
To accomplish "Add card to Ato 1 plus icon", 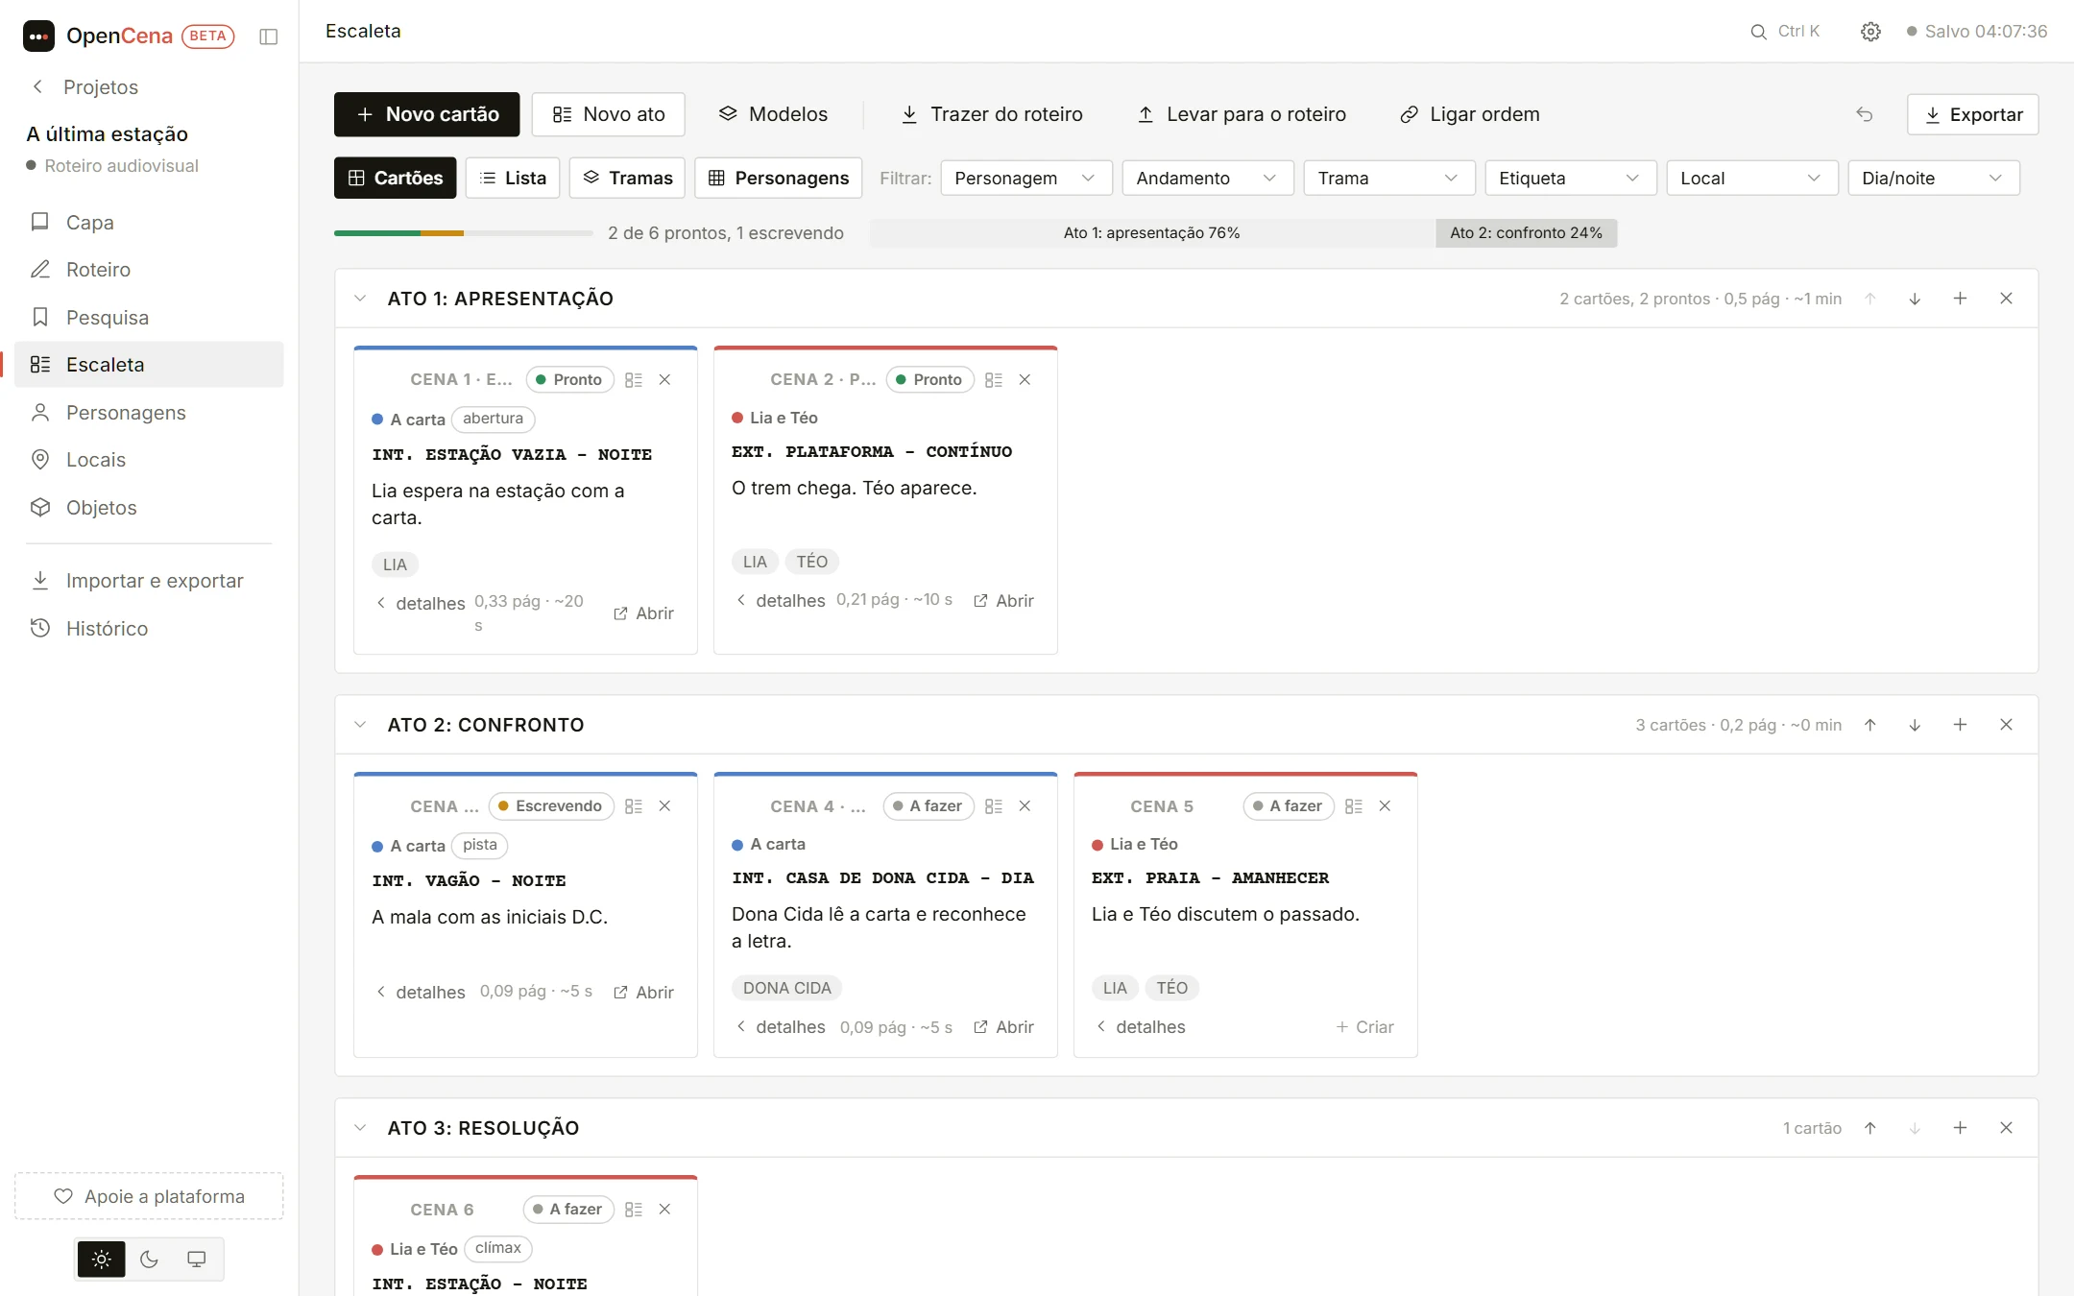I will [1960, 299].
